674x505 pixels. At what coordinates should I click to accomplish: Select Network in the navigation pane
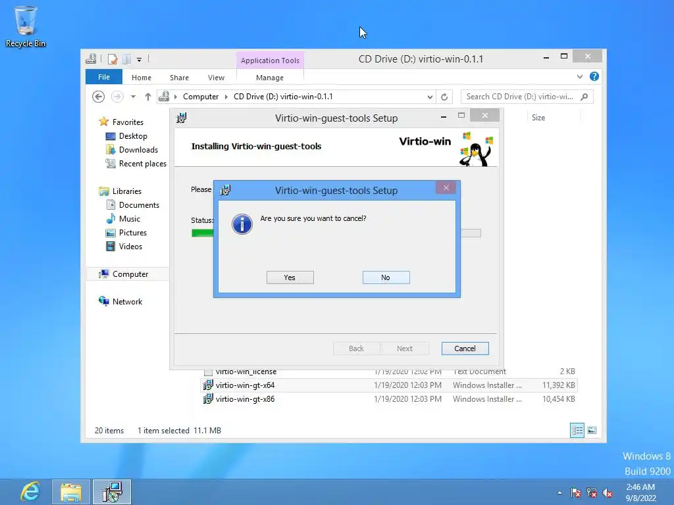point(127,301)
